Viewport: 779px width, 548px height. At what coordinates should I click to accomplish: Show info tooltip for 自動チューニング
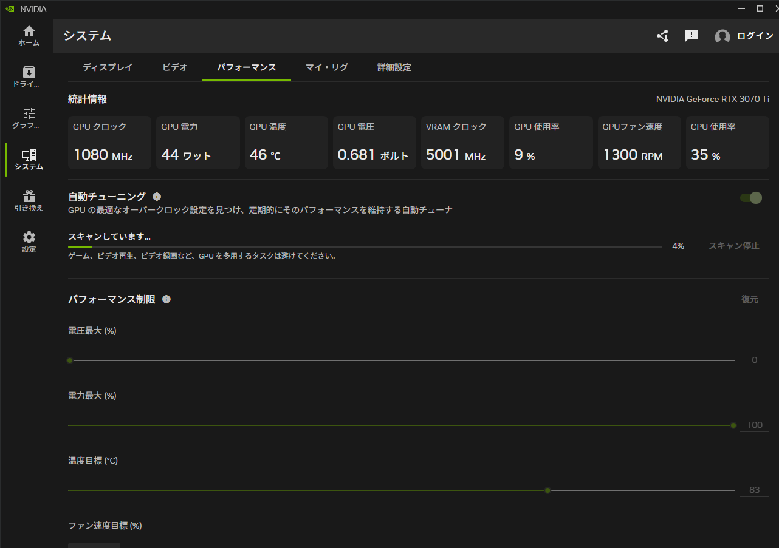(157, 197)
